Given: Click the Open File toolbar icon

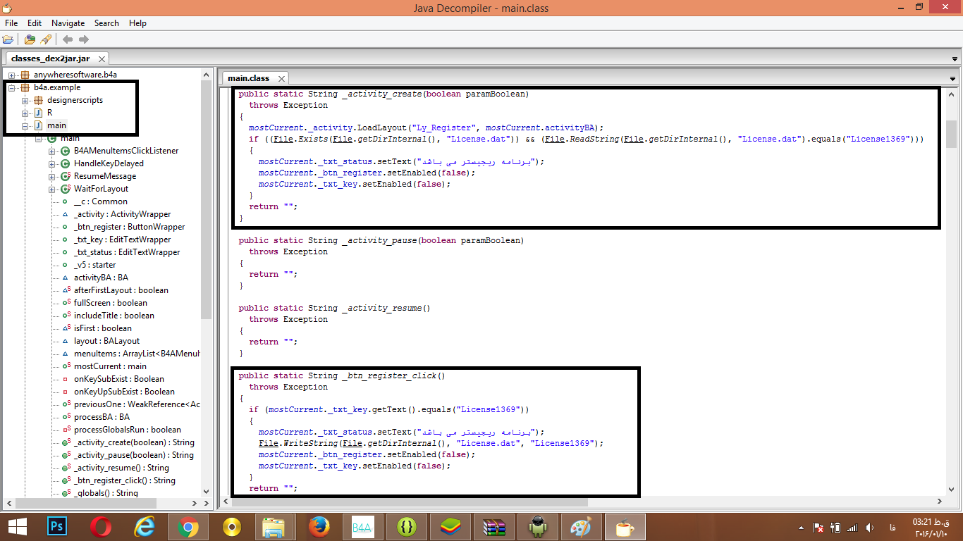Looking at the screenshot, I should (x=8, y=39).
